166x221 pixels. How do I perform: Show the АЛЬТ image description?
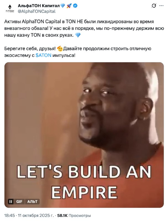(32, 202)
